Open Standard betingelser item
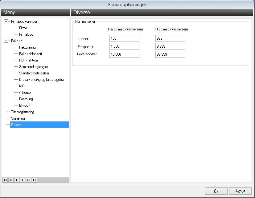255x198 pixels. (x=34, y=73)
